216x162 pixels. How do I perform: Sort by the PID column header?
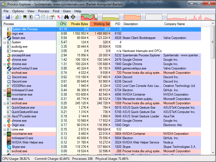point(116,24)
